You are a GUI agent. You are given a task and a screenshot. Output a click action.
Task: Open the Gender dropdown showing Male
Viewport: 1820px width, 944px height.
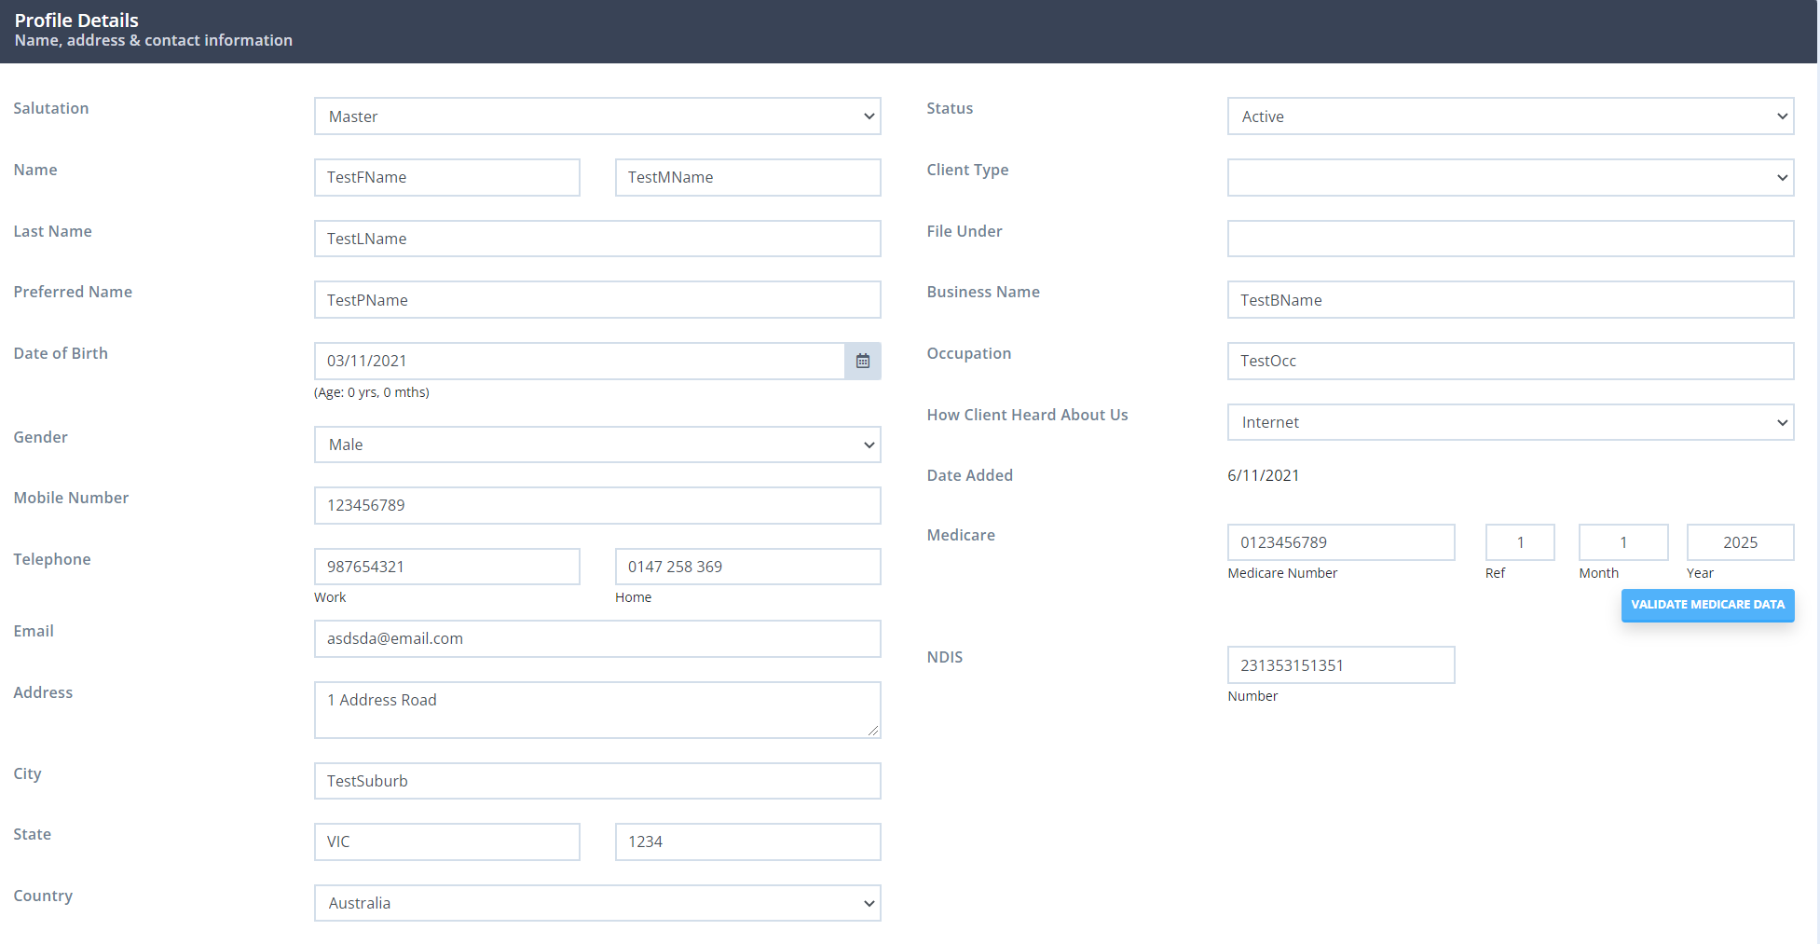[597, 445]
